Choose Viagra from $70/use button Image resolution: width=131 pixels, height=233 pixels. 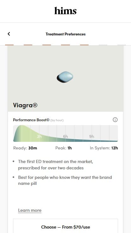[65, 227]
